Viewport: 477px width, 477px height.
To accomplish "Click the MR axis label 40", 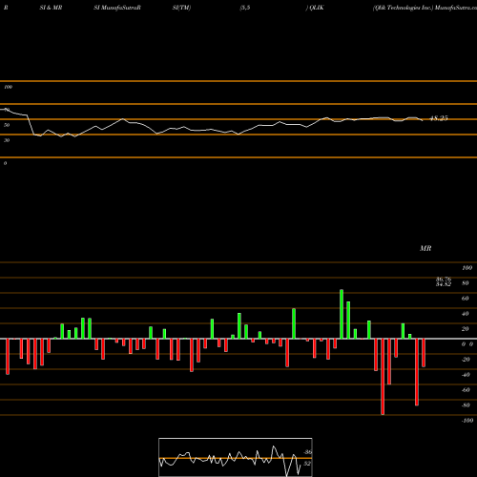I will [x=466, y=314].
